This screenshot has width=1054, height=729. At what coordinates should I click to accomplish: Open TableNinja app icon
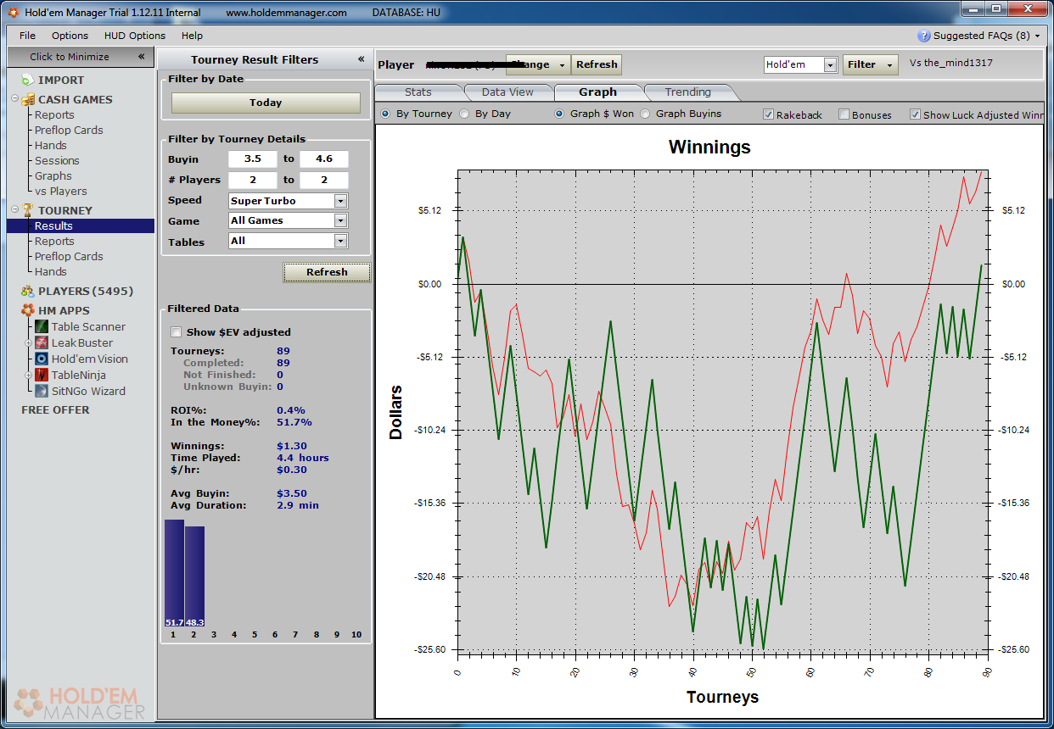(42, 375)
